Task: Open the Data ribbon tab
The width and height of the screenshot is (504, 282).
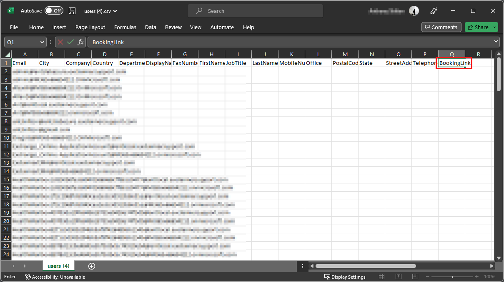Action: coord(150,27)
